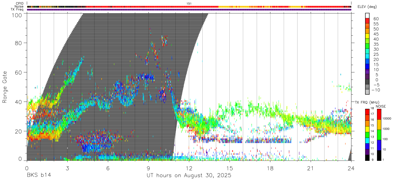The height and width of the screenshot is (182, 395).
Task: Click the purple TX Freq strip above plot
Action: click(x=189, y=10)
